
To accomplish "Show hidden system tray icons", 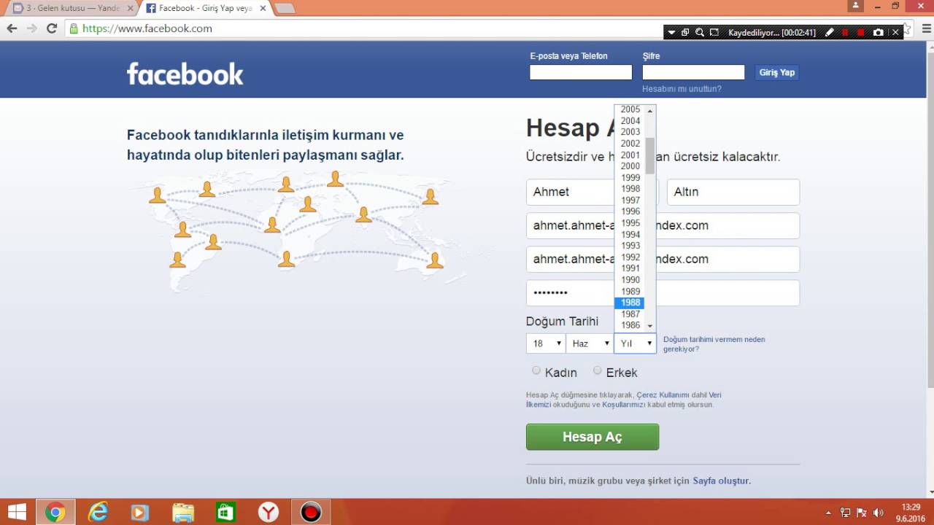I will [x=828, y=513].
